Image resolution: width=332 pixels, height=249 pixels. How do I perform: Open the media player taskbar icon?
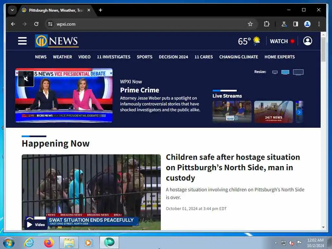[88, 243]
